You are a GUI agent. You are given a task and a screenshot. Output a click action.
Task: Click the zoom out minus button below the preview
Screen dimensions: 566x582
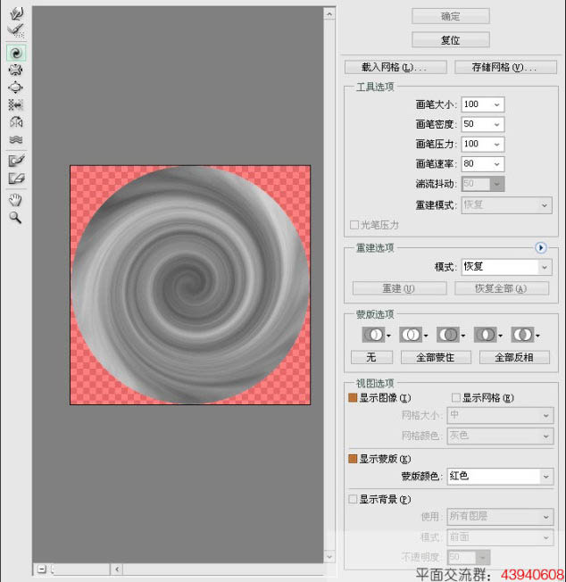tap(42, 569)
